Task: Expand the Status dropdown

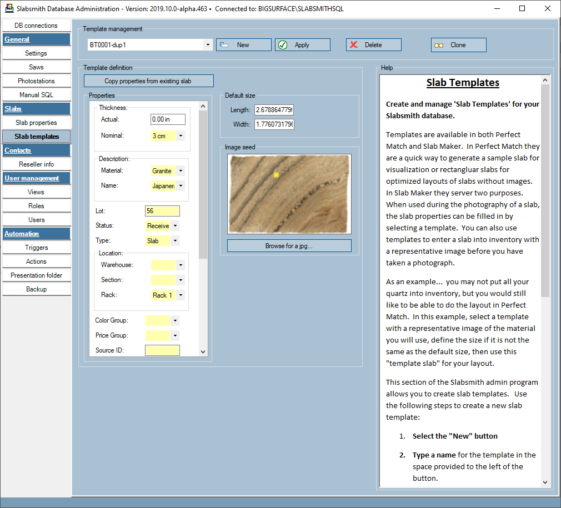Action: click(x=175, y=226)
